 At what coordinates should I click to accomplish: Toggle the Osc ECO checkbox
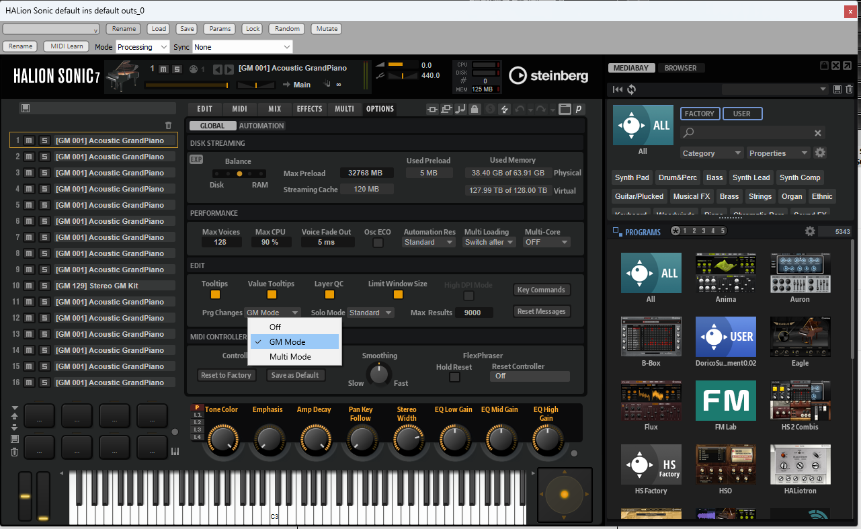click(378, 243)
